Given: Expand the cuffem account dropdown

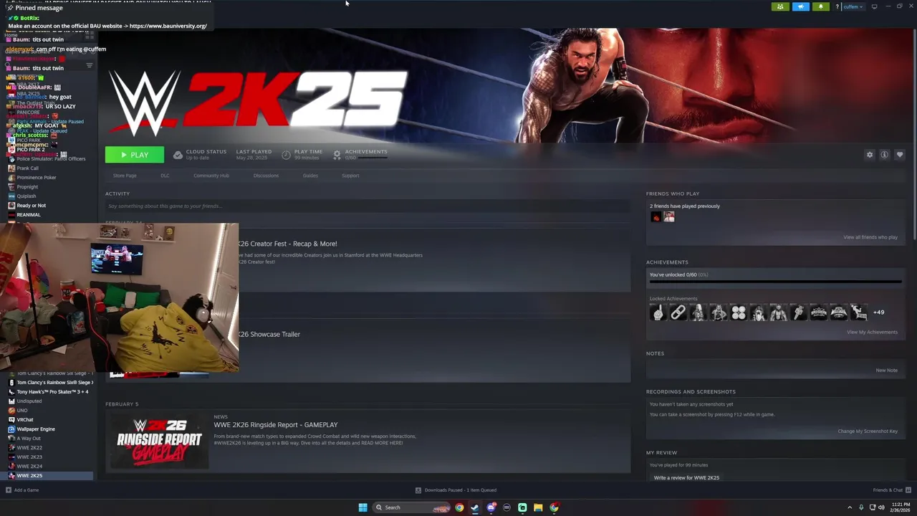Looking at the screenshot, I should 853,6.
